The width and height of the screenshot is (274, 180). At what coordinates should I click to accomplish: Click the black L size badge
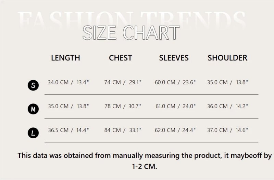(33, 133)
